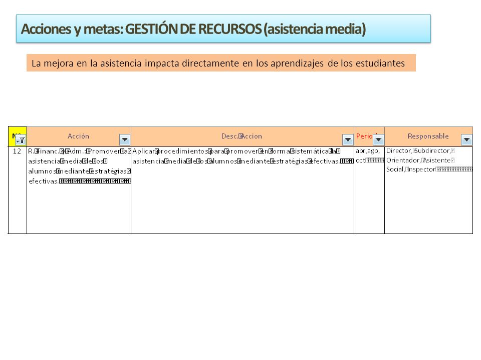481x360 pixels.
Task: Click the orange banner 'La mejora en la asistencia'
Action: coord(221,63)
